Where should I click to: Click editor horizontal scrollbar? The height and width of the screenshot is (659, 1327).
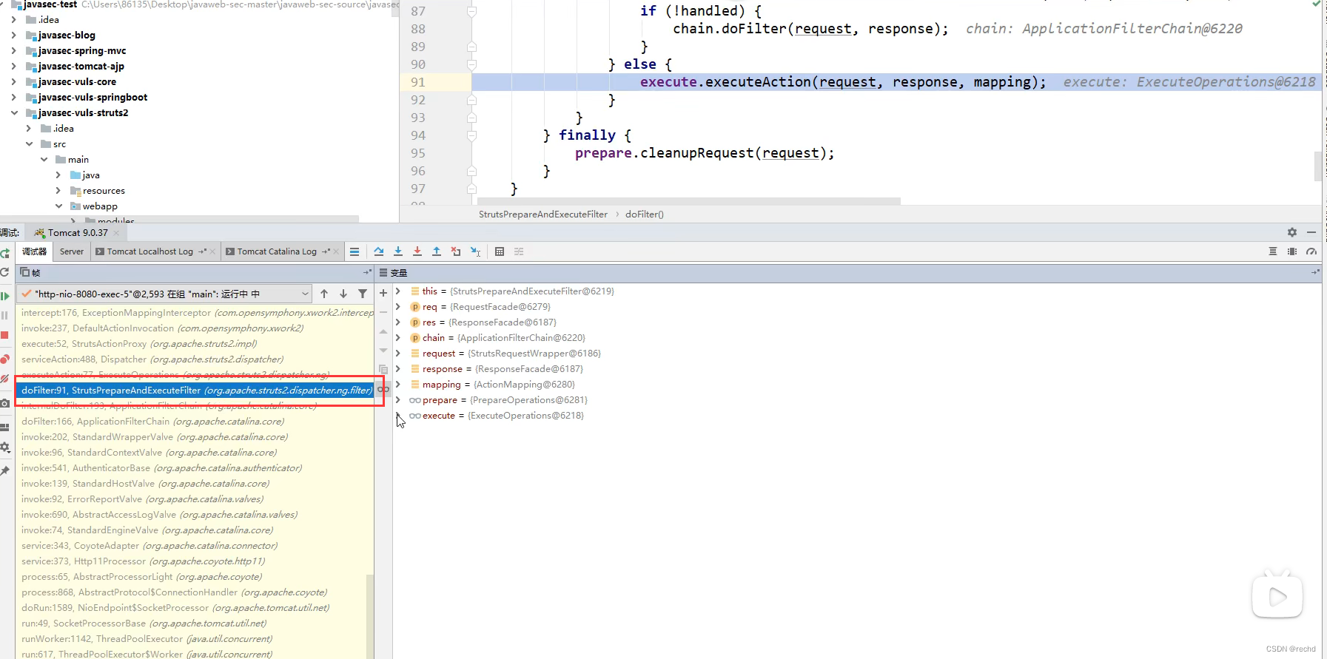pyautogui.click(x=689, y=201)
